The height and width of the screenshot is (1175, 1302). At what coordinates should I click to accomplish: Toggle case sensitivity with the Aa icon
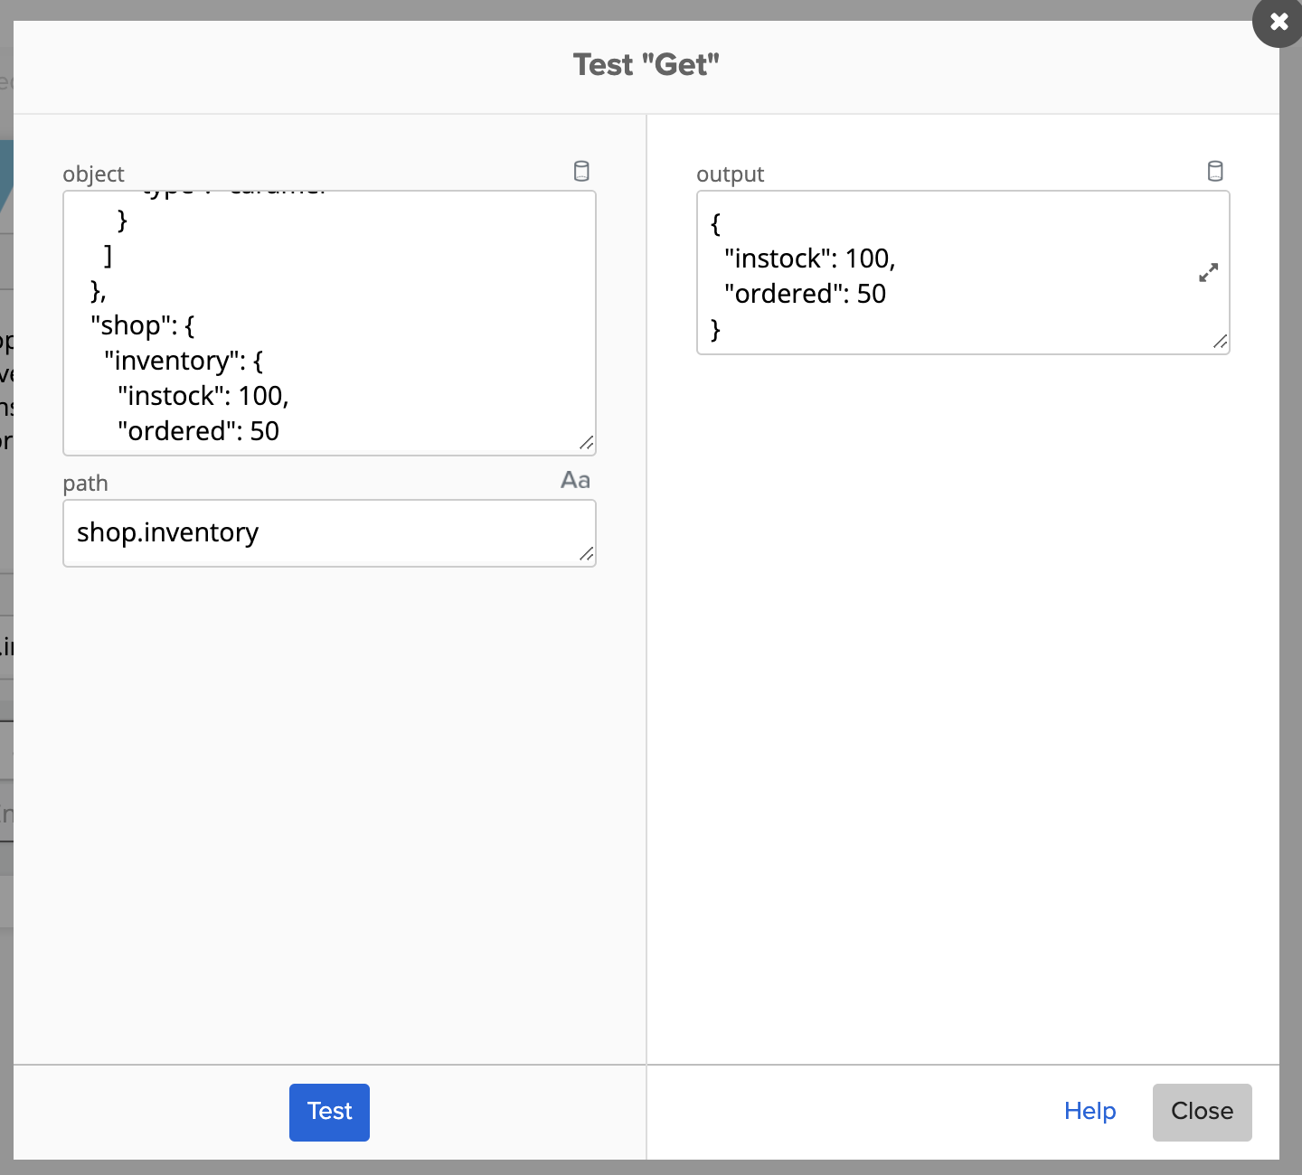point(575,480)
